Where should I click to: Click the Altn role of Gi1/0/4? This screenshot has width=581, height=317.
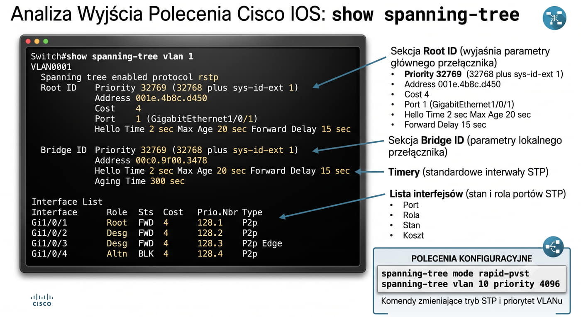[117, 254]
